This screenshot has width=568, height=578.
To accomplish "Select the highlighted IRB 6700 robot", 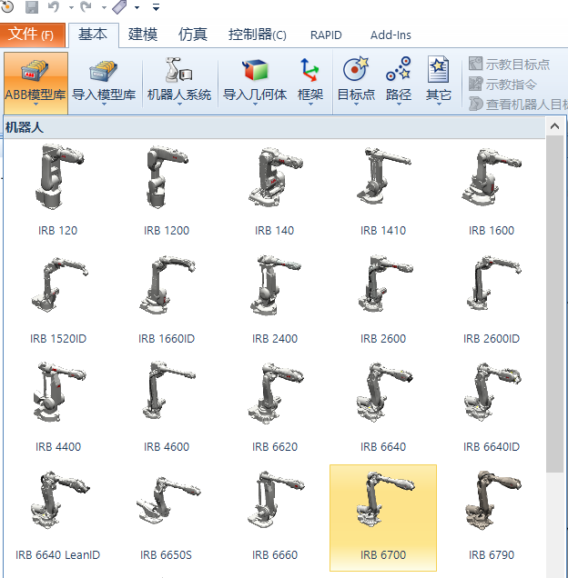I will (x=383, y=517).
